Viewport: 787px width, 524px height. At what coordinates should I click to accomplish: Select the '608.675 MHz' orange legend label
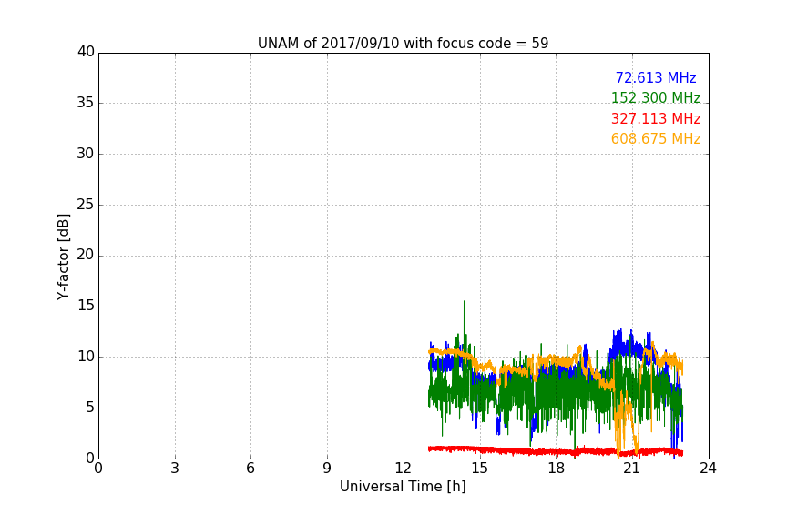[x=656, y=139]
